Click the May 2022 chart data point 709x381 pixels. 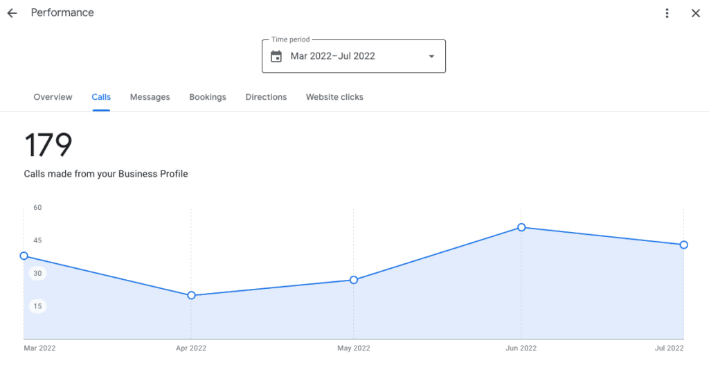click(354, 280)
